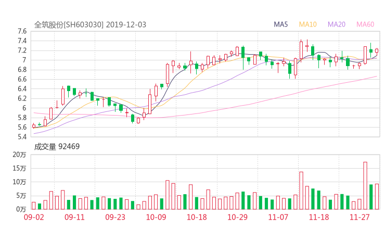This screenshot has height=229, width=385.
Task: Click the MA60 legend label
Action: coord(365,24)
